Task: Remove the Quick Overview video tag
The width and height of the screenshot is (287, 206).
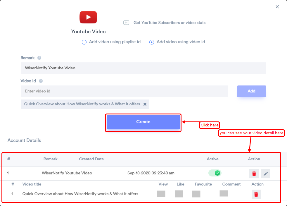Action: [x=145, y=104]
